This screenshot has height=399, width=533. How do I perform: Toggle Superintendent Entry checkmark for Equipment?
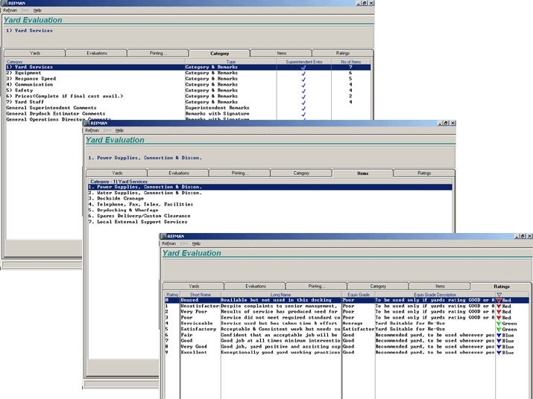[x=303, y=73]
